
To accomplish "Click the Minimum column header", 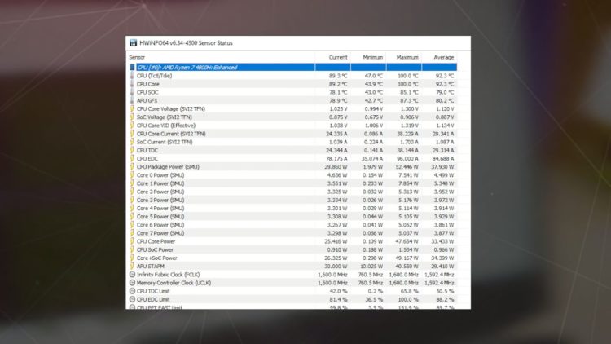I will pyautogui.click(x=372, y=57).
